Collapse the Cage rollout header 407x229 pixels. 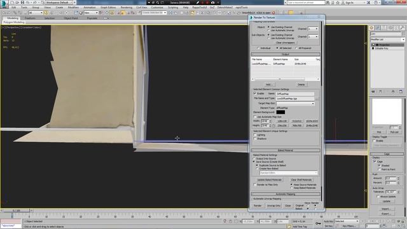coord(387,154)
